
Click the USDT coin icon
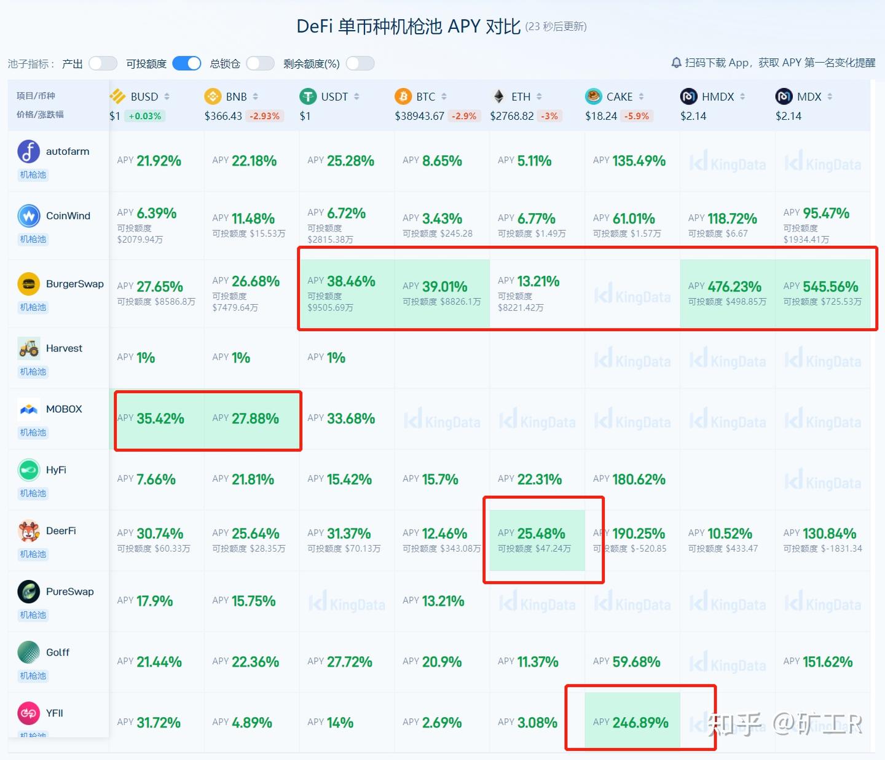308,96
